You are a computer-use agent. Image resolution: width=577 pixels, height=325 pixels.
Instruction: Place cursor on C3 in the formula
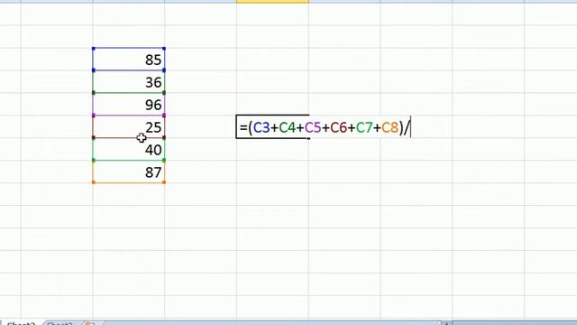pyautogui.click(x=261, y=127)
